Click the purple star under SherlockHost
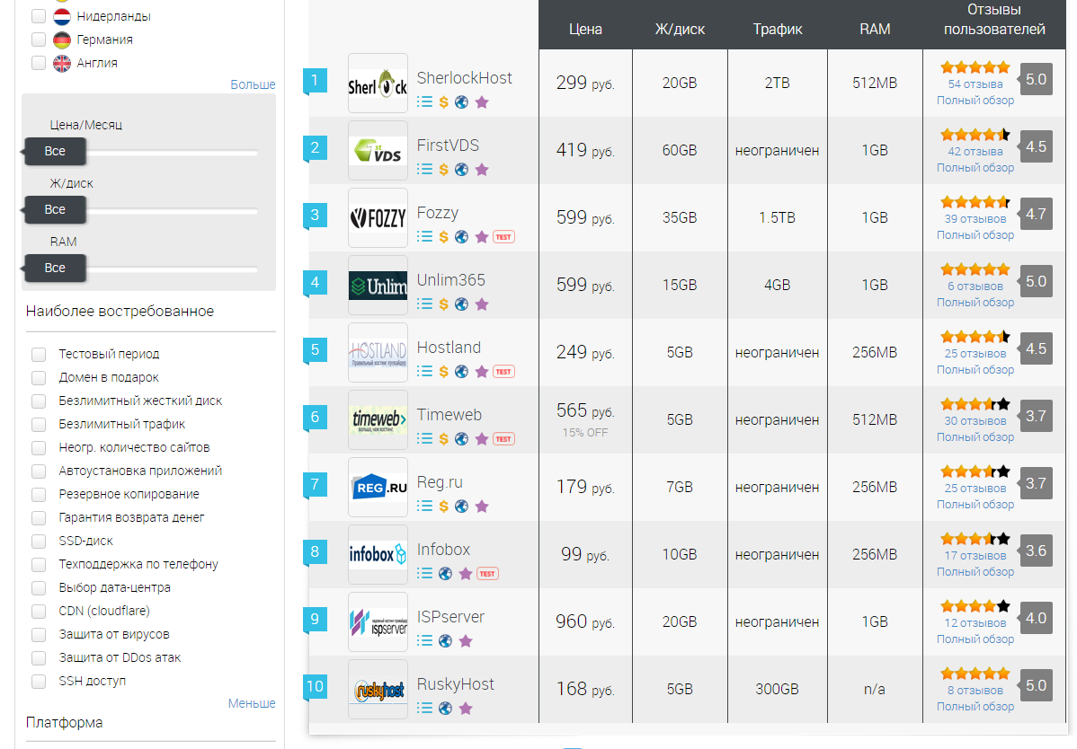The width and height of the screenshot is (1077, 749). coord(482,102)
